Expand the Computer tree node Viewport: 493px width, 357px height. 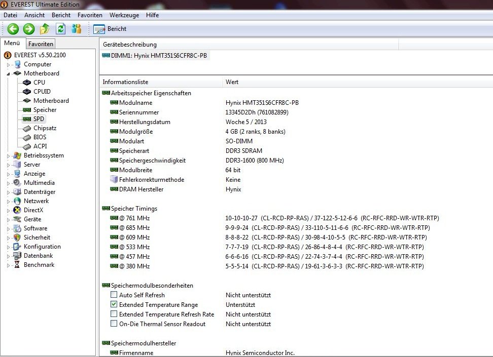coord(8,65)
